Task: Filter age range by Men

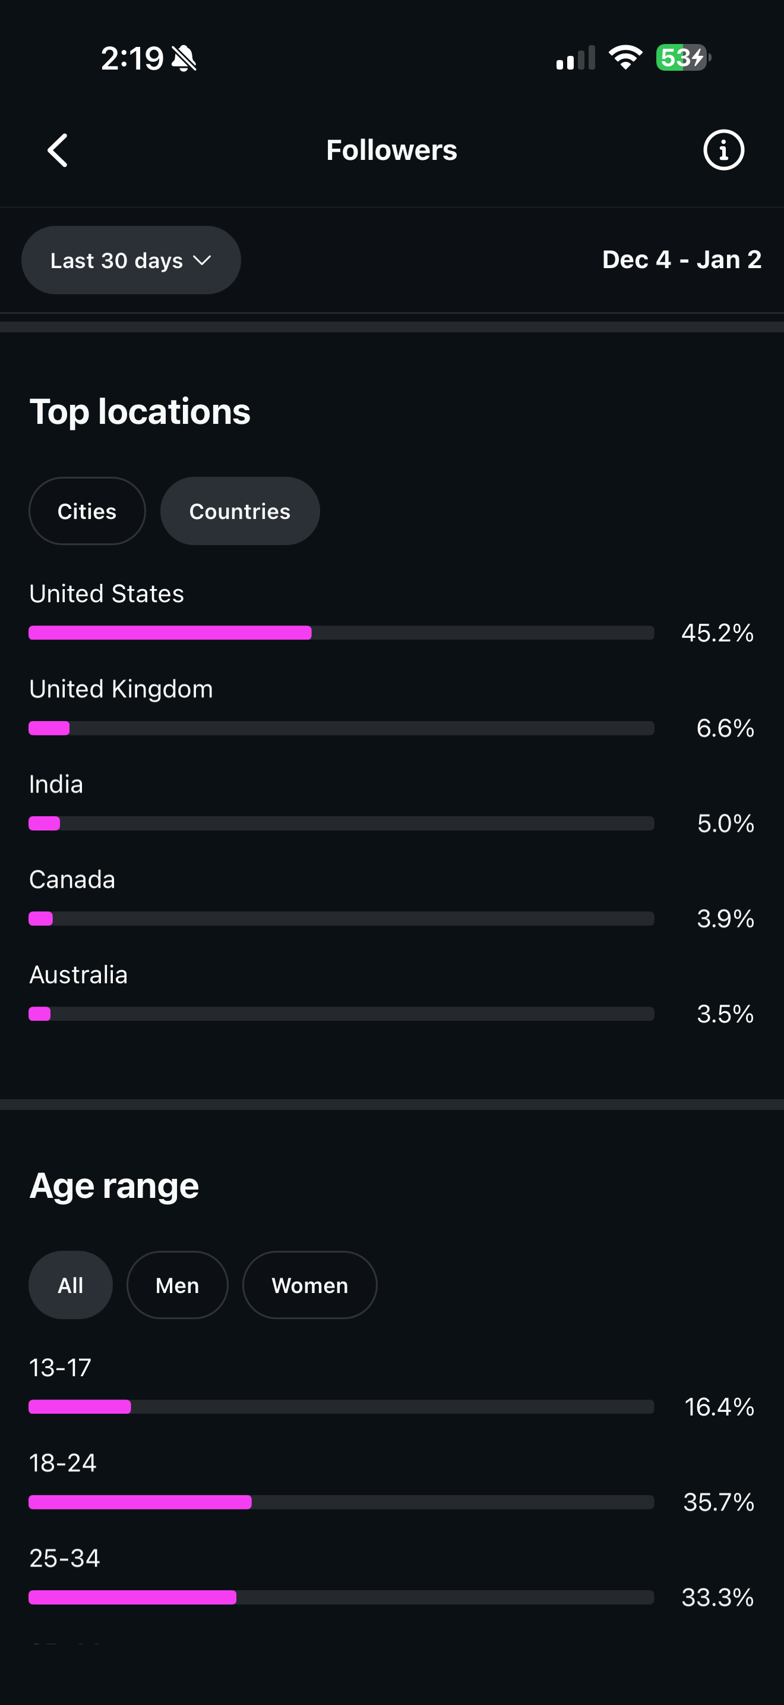Action: point(177,1285)
